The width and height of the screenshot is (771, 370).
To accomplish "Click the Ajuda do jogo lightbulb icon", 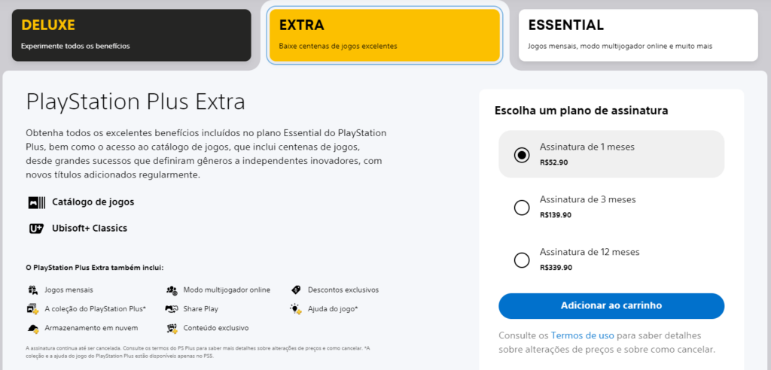I will pyautogui.click(x=296, y=308).
